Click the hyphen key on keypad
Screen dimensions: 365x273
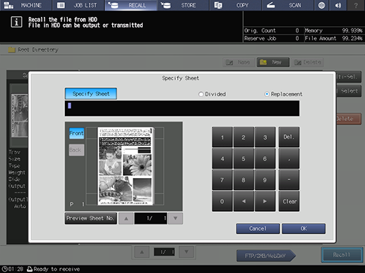(289, 180)
